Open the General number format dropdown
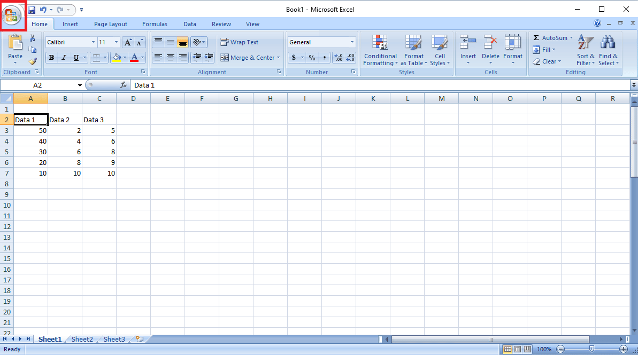638x355 pixels. tap(352, 42)
